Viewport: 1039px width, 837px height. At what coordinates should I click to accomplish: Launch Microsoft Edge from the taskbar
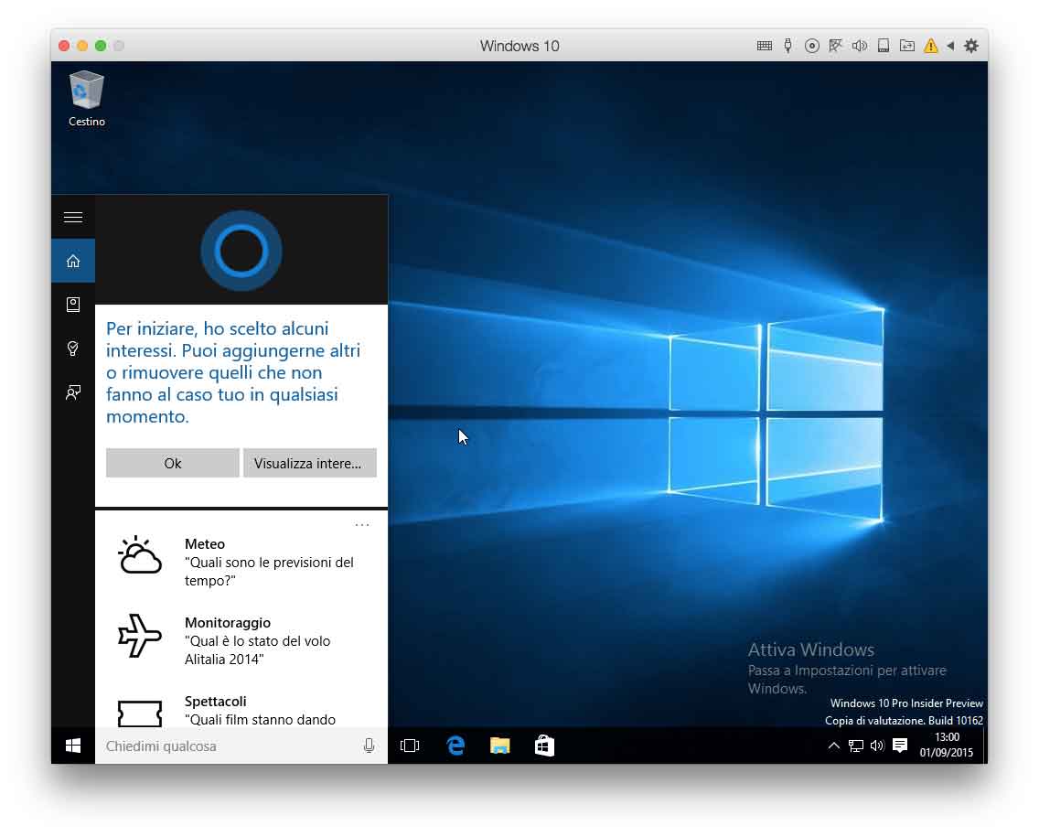tap(455, 746)
